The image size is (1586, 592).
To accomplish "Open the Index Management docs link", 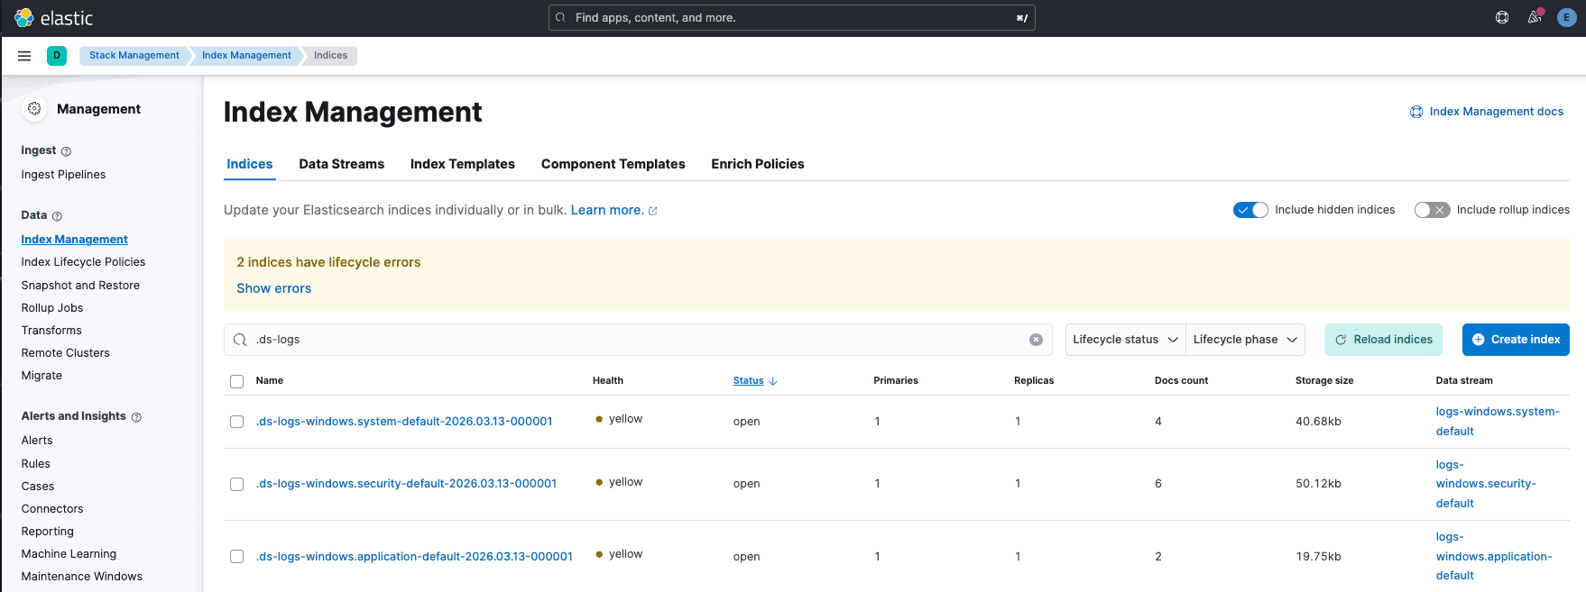I will click(1497, 112).
